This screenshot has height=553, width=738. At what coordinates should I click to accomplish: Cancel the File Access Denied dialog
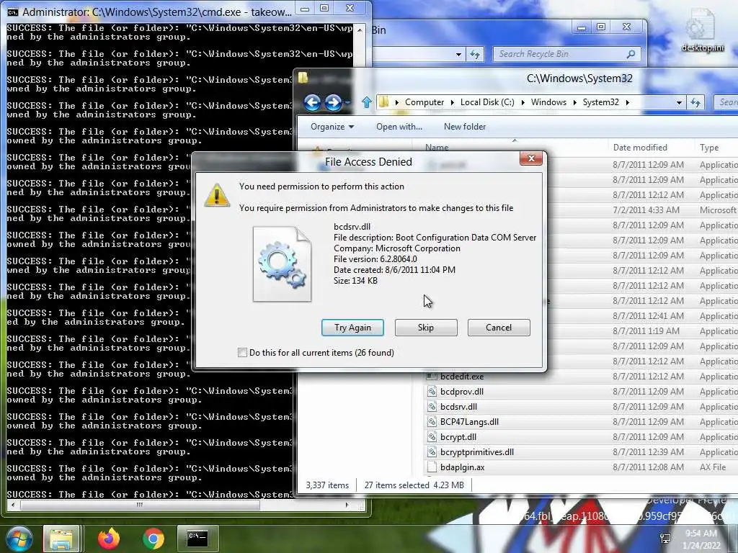click(499, 328)
